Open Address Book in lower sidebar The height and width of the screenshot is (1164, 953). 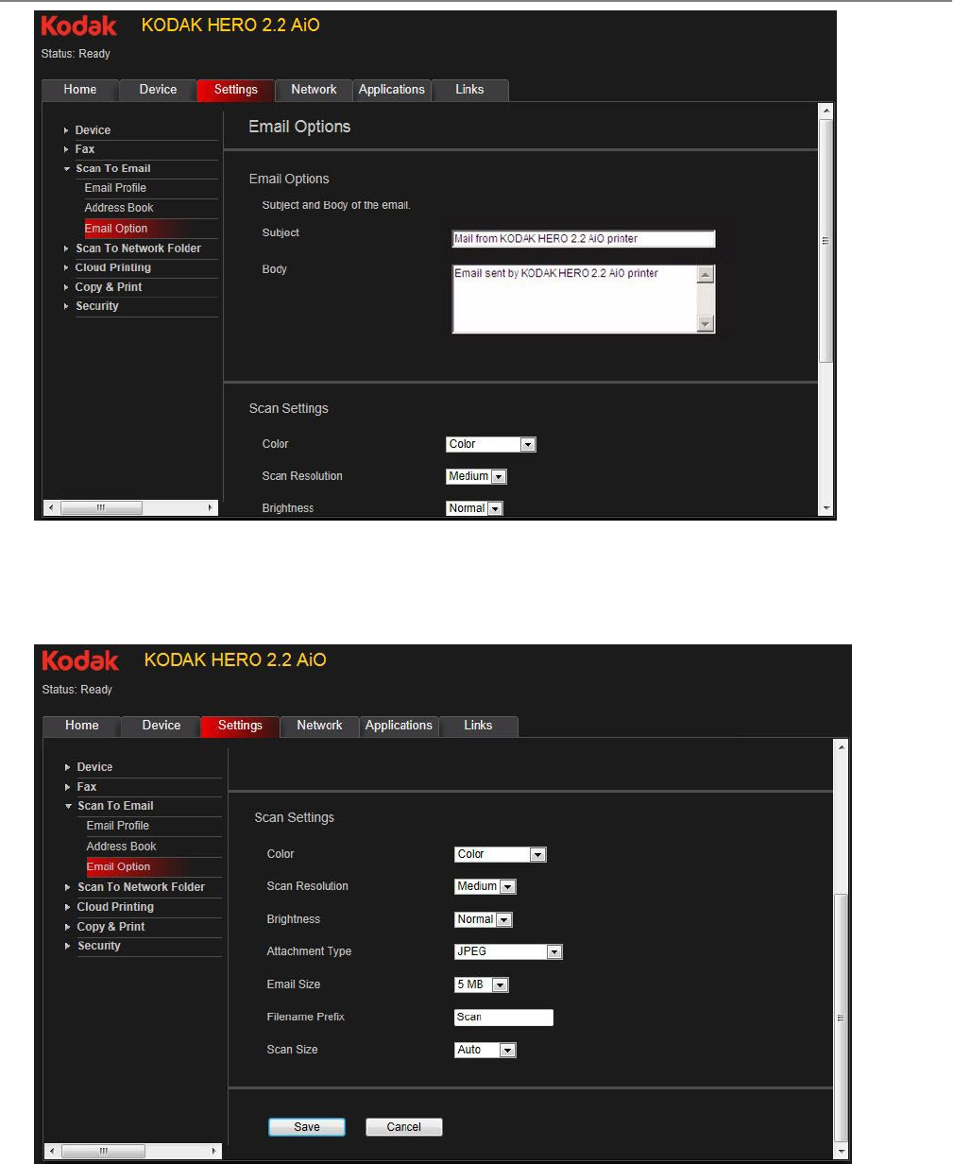122,847
